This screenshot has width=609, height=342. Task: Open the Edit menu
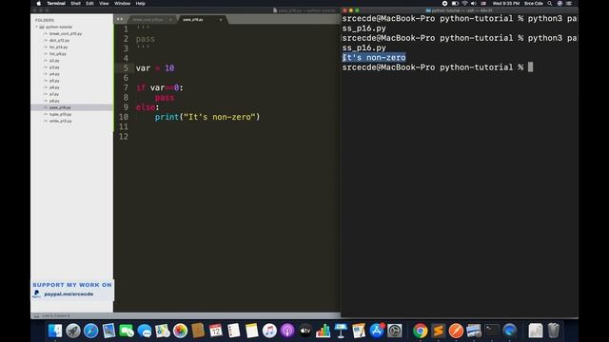pyautogui.click(x=89, y=4)
